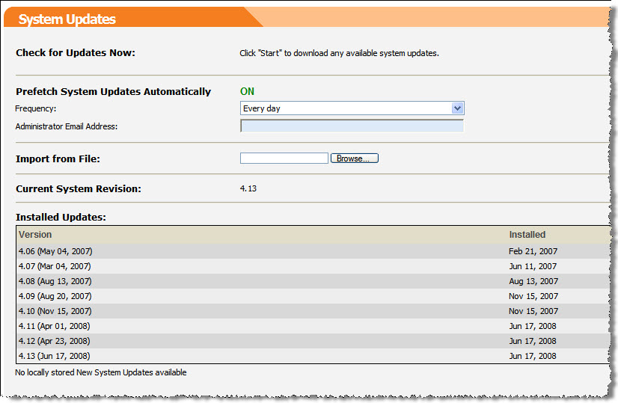Highlight the 4.11 (Apr 01, 2008) update
Image resolution: width=618 pixels, height=403 pixels.
(x=55, y=326)
